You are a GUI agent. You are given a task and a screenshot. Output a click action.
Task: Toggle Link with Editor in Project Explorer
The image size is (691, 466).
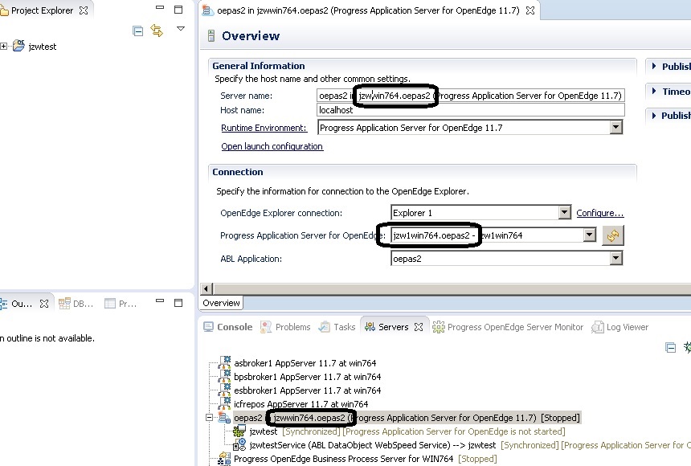coord(157,30)
